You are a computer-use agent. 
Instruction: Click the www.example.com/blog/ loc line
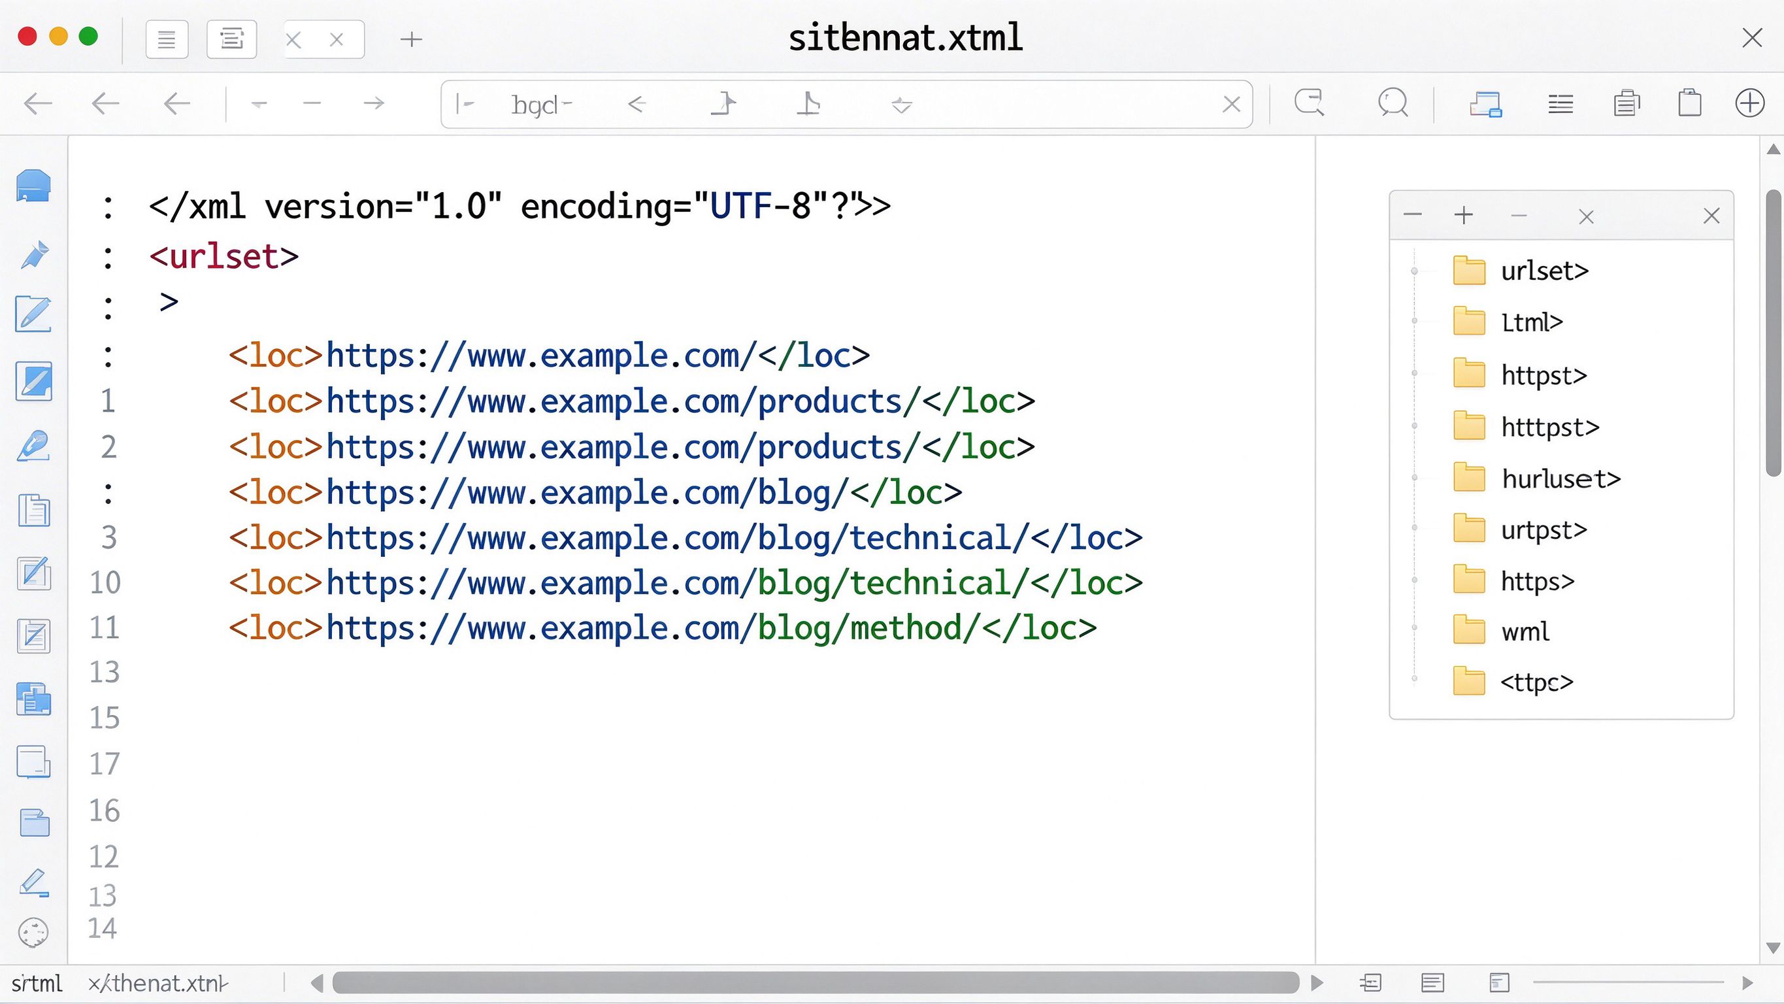[x=595, y=493]
